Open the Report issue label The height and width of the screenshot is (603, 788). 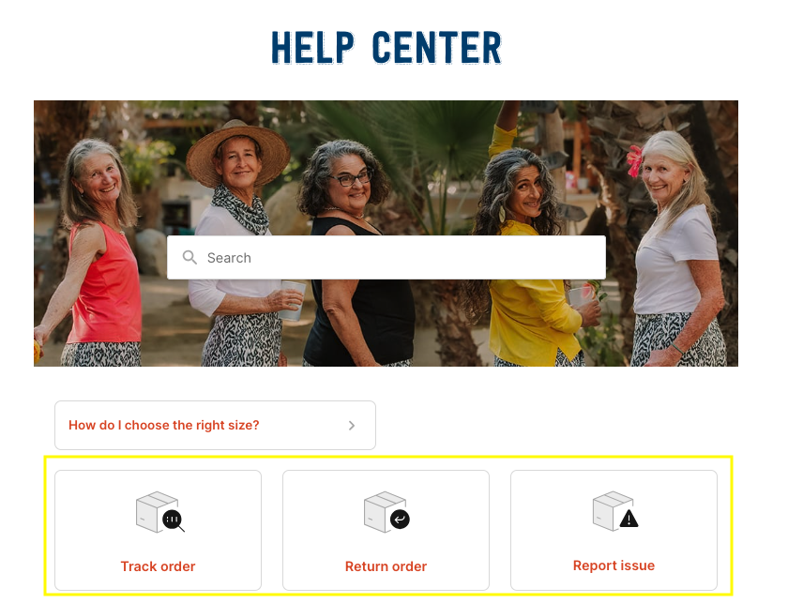tap(614, 565)
